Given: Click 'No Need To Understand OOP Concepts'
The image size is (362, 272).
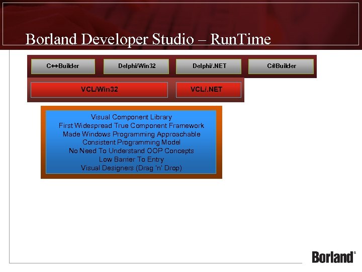Looking at the screenshot, I should coord(131,151).
